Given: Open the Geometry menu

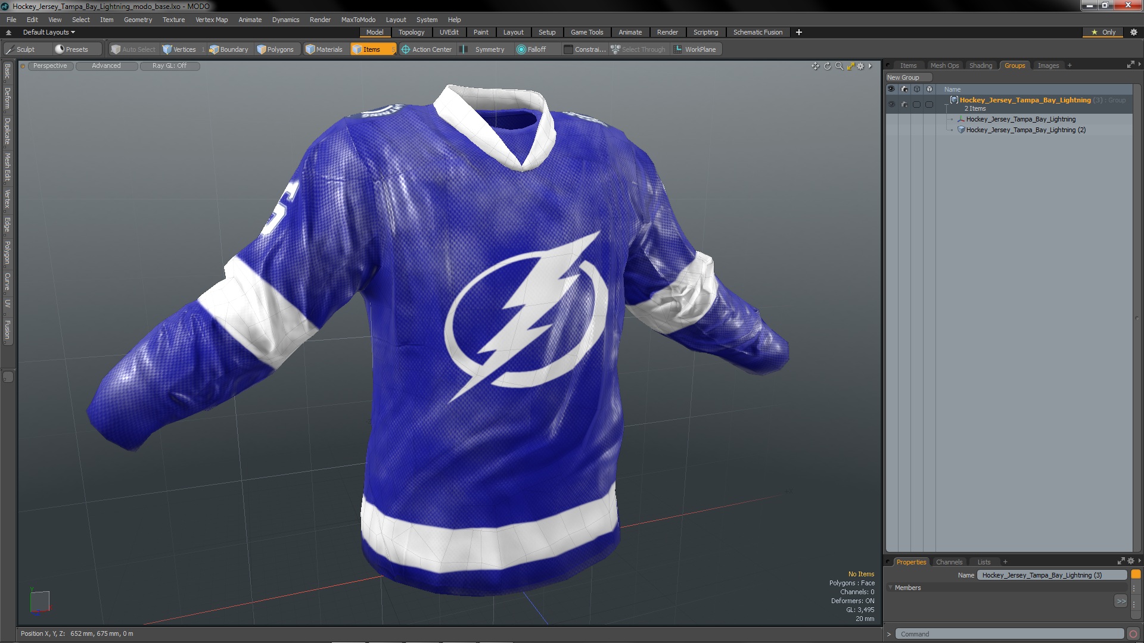Looking at the screenshot, I should [x=138, y=20].
